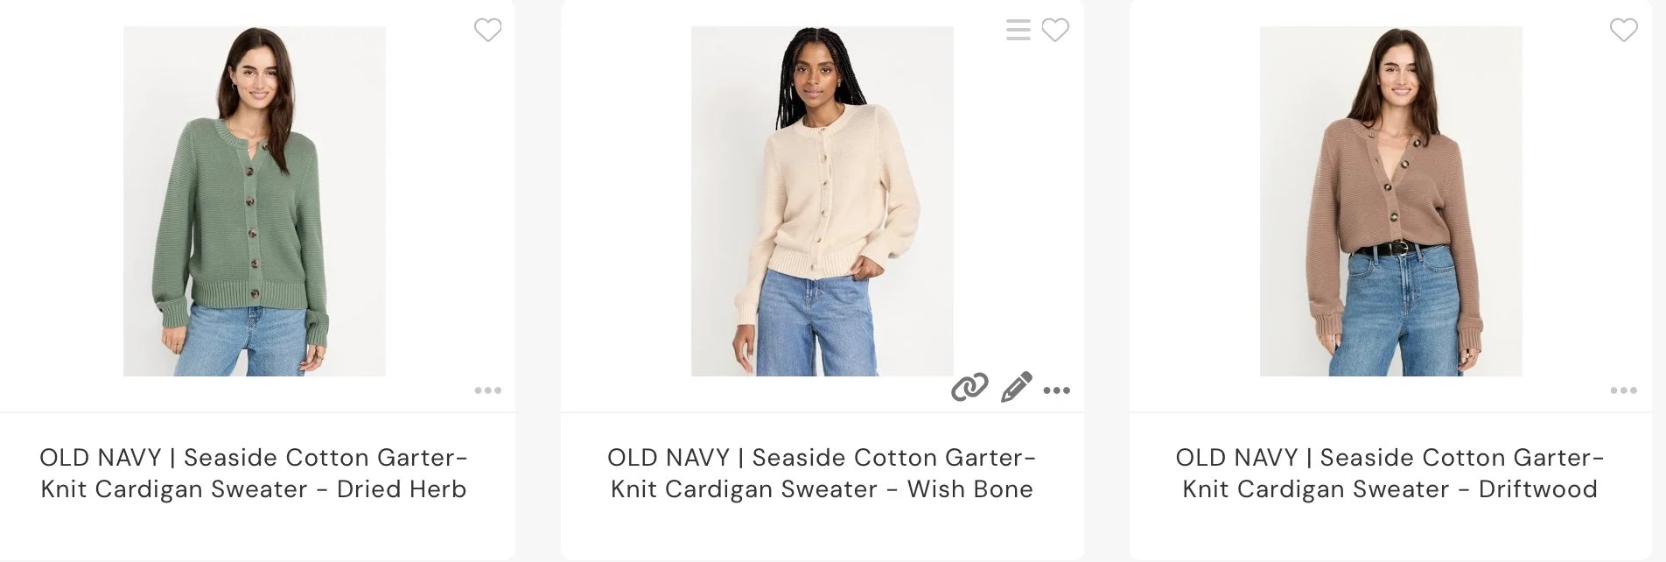Open the green Dried Herb cardigan photo

point(255,201)
